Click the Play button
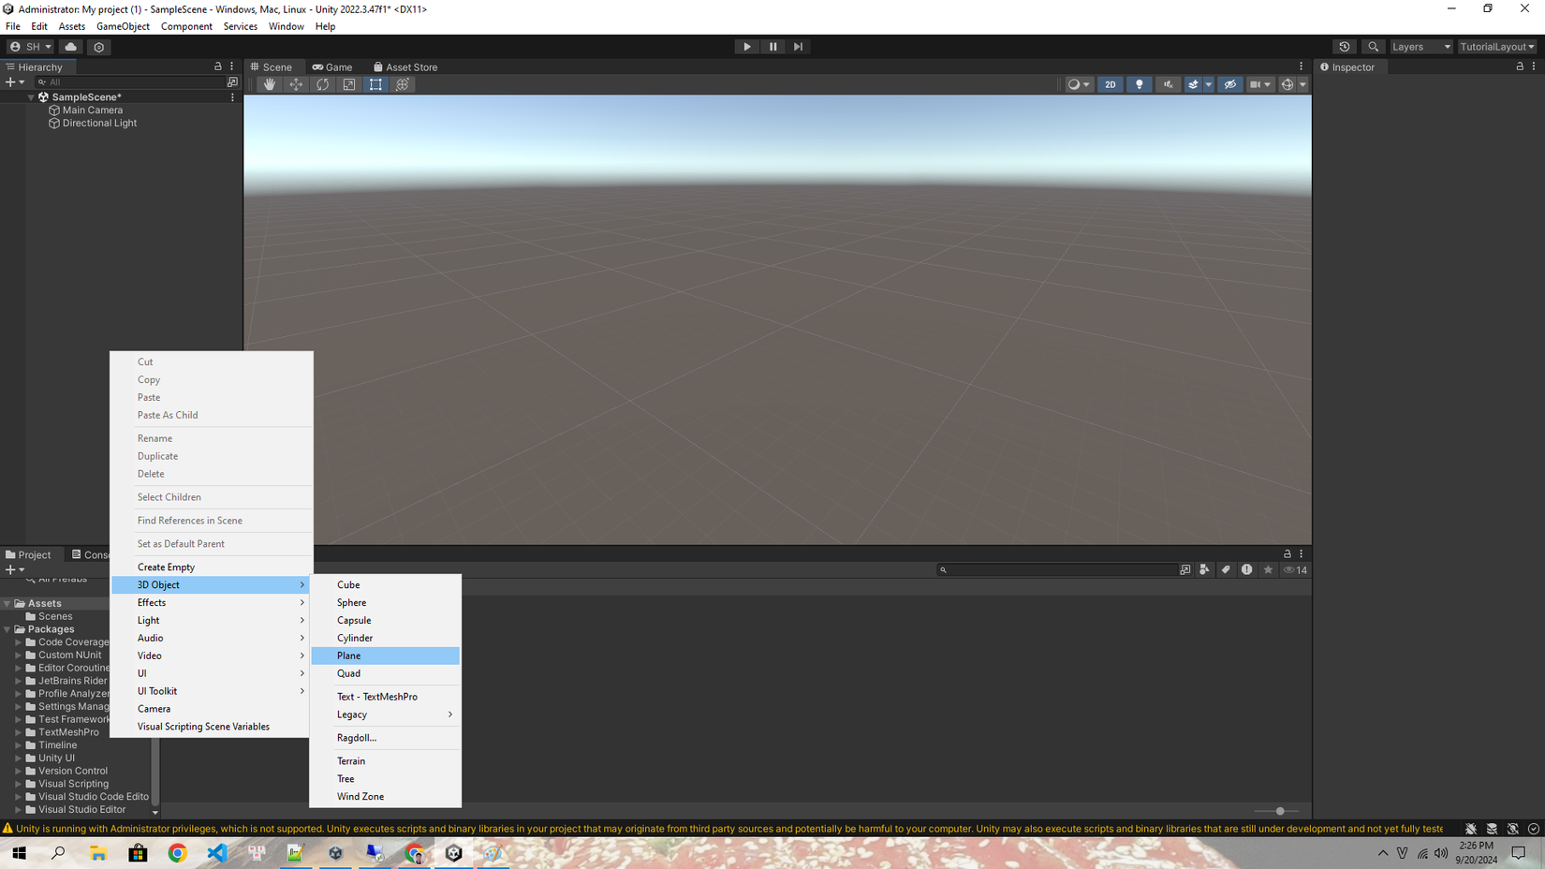 [x=747, y=47]
